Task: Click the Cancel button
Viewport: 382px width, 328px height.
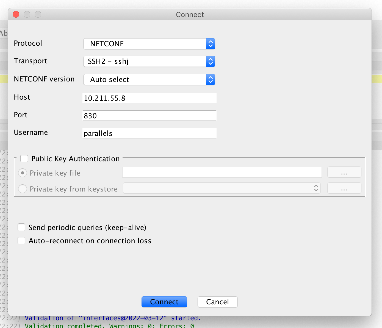Action: point(217,302)
